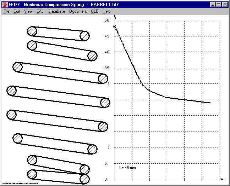Viewport: 230px width, 186px height.
Task: Click the right end of the spring curve
Action: click(x=210, y=103)
